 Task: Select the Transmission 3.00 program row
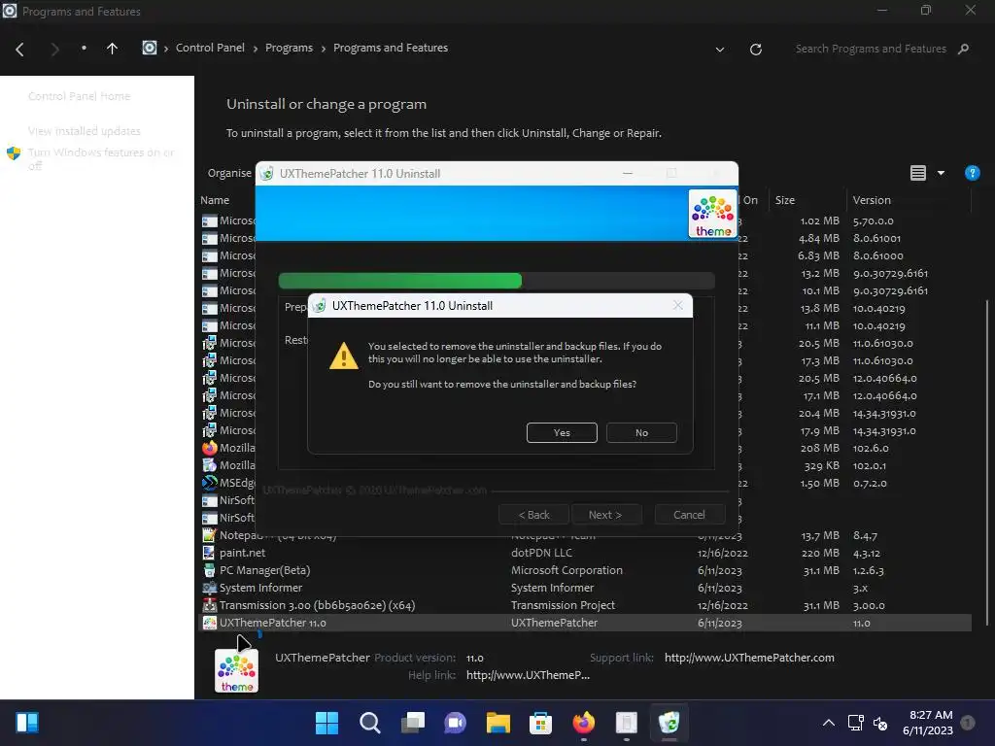[x=585, y=605]
